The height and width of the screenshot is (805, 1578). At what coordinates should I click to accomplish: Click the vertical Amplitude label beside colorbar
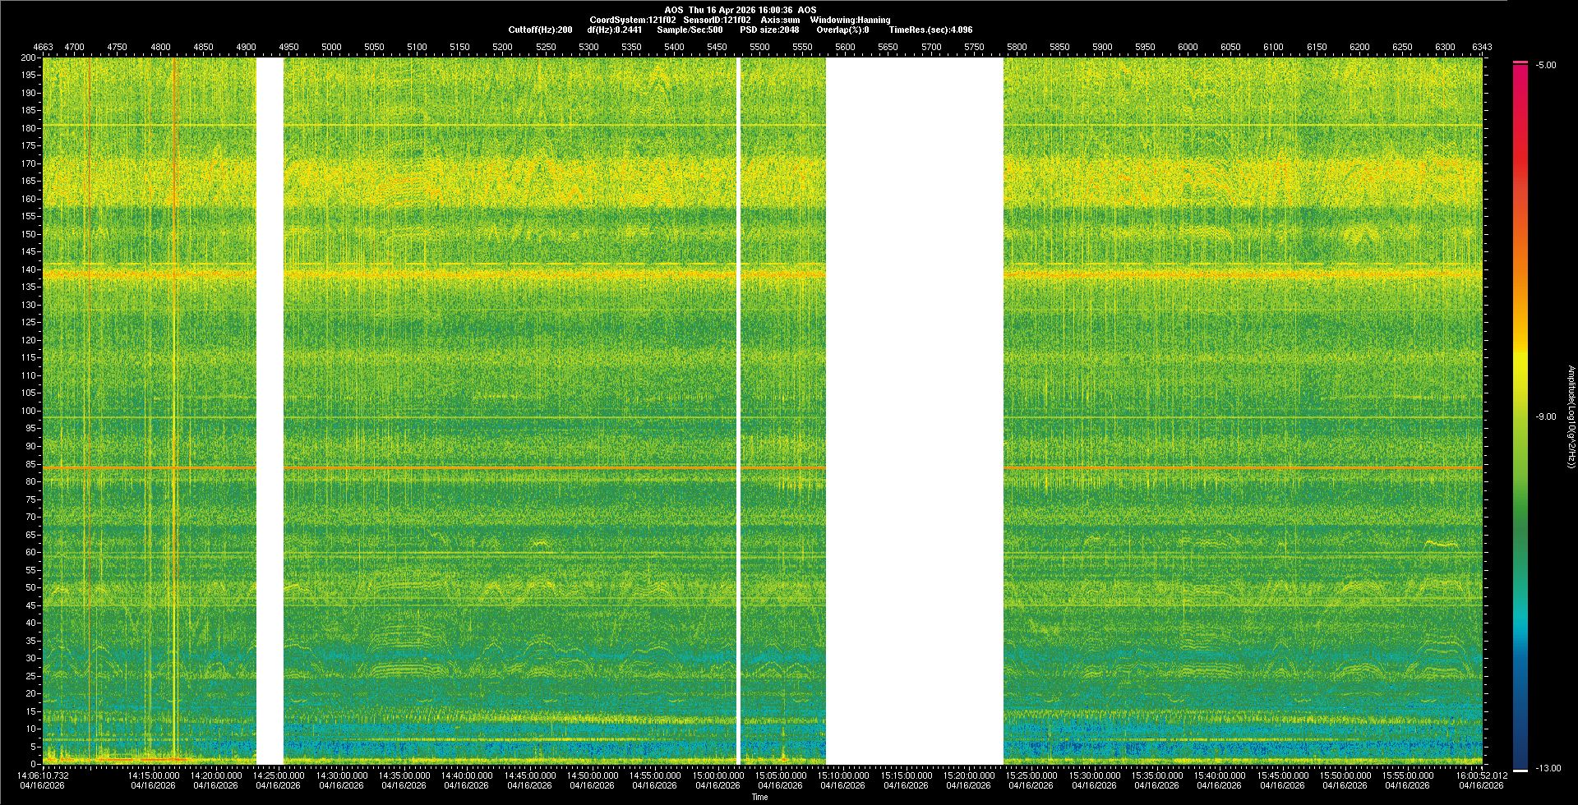[x=1570, y=416]
